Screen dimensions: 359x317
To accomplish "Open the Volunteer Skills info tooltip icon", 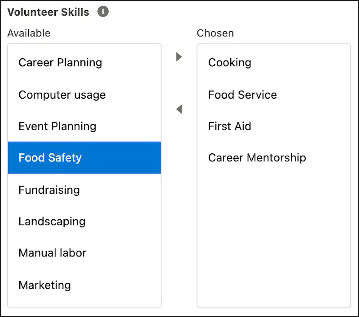I will coord(103,11).
